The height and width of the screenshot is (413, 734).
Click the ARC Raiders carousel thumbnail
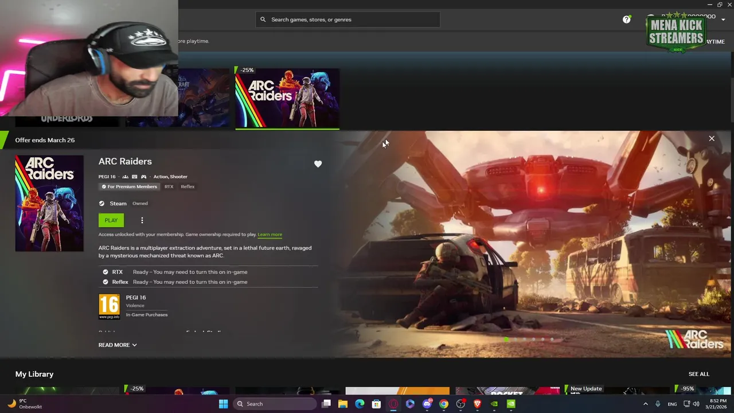point(287,98)
